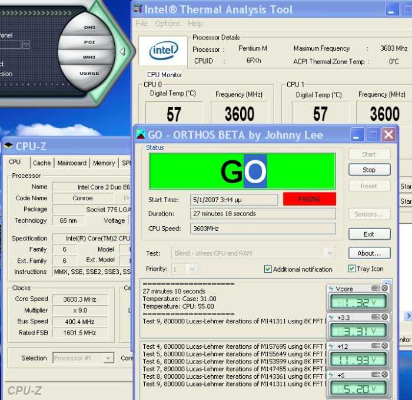Switch to the Memory tab in CPU-Z
The image size is (412, 400).
point(104,163)
